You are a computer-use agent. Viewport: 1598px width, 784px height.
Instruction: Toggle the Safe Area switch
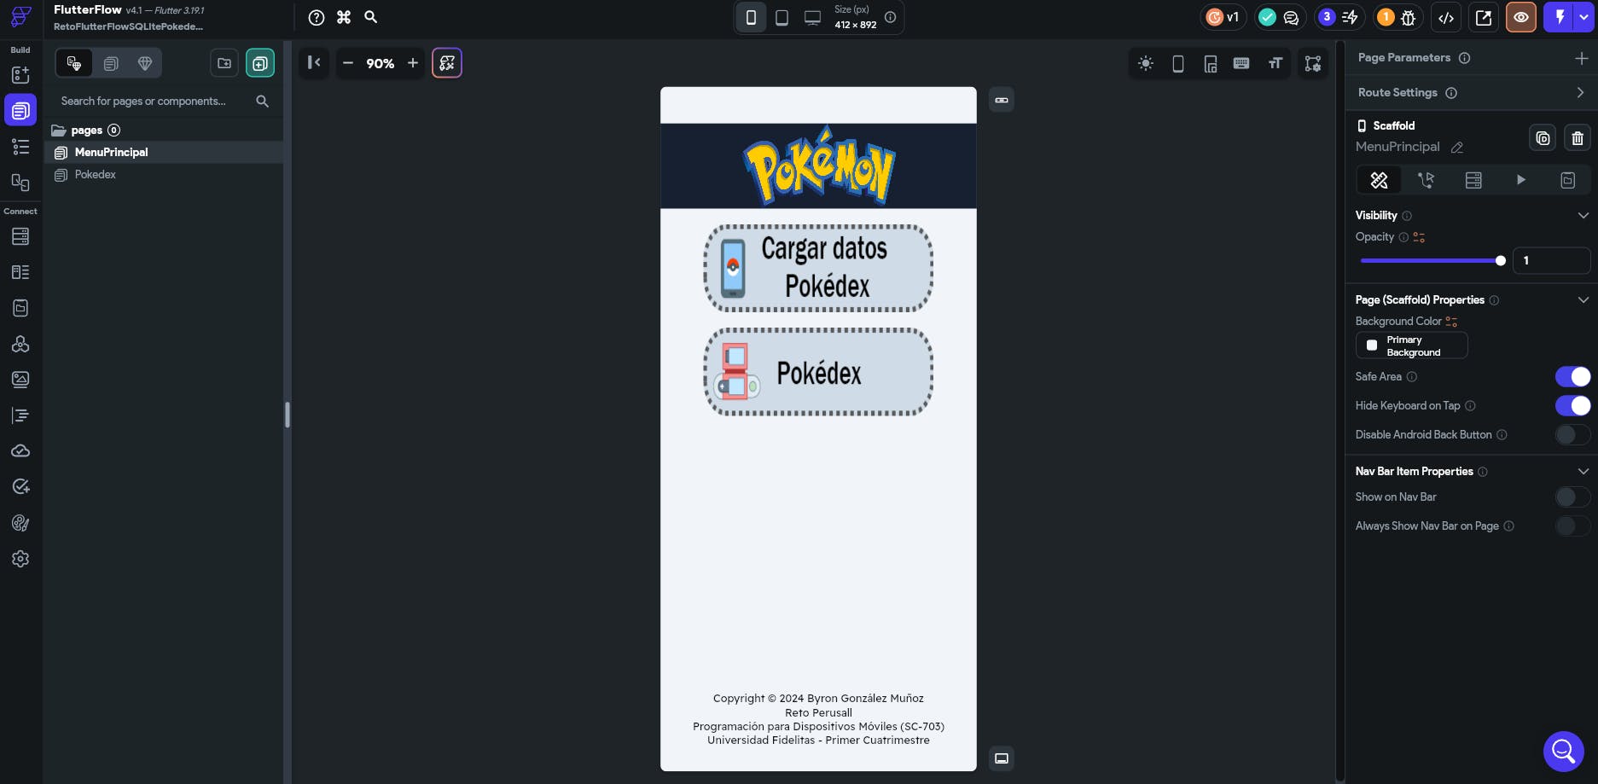click(1572, 376)
